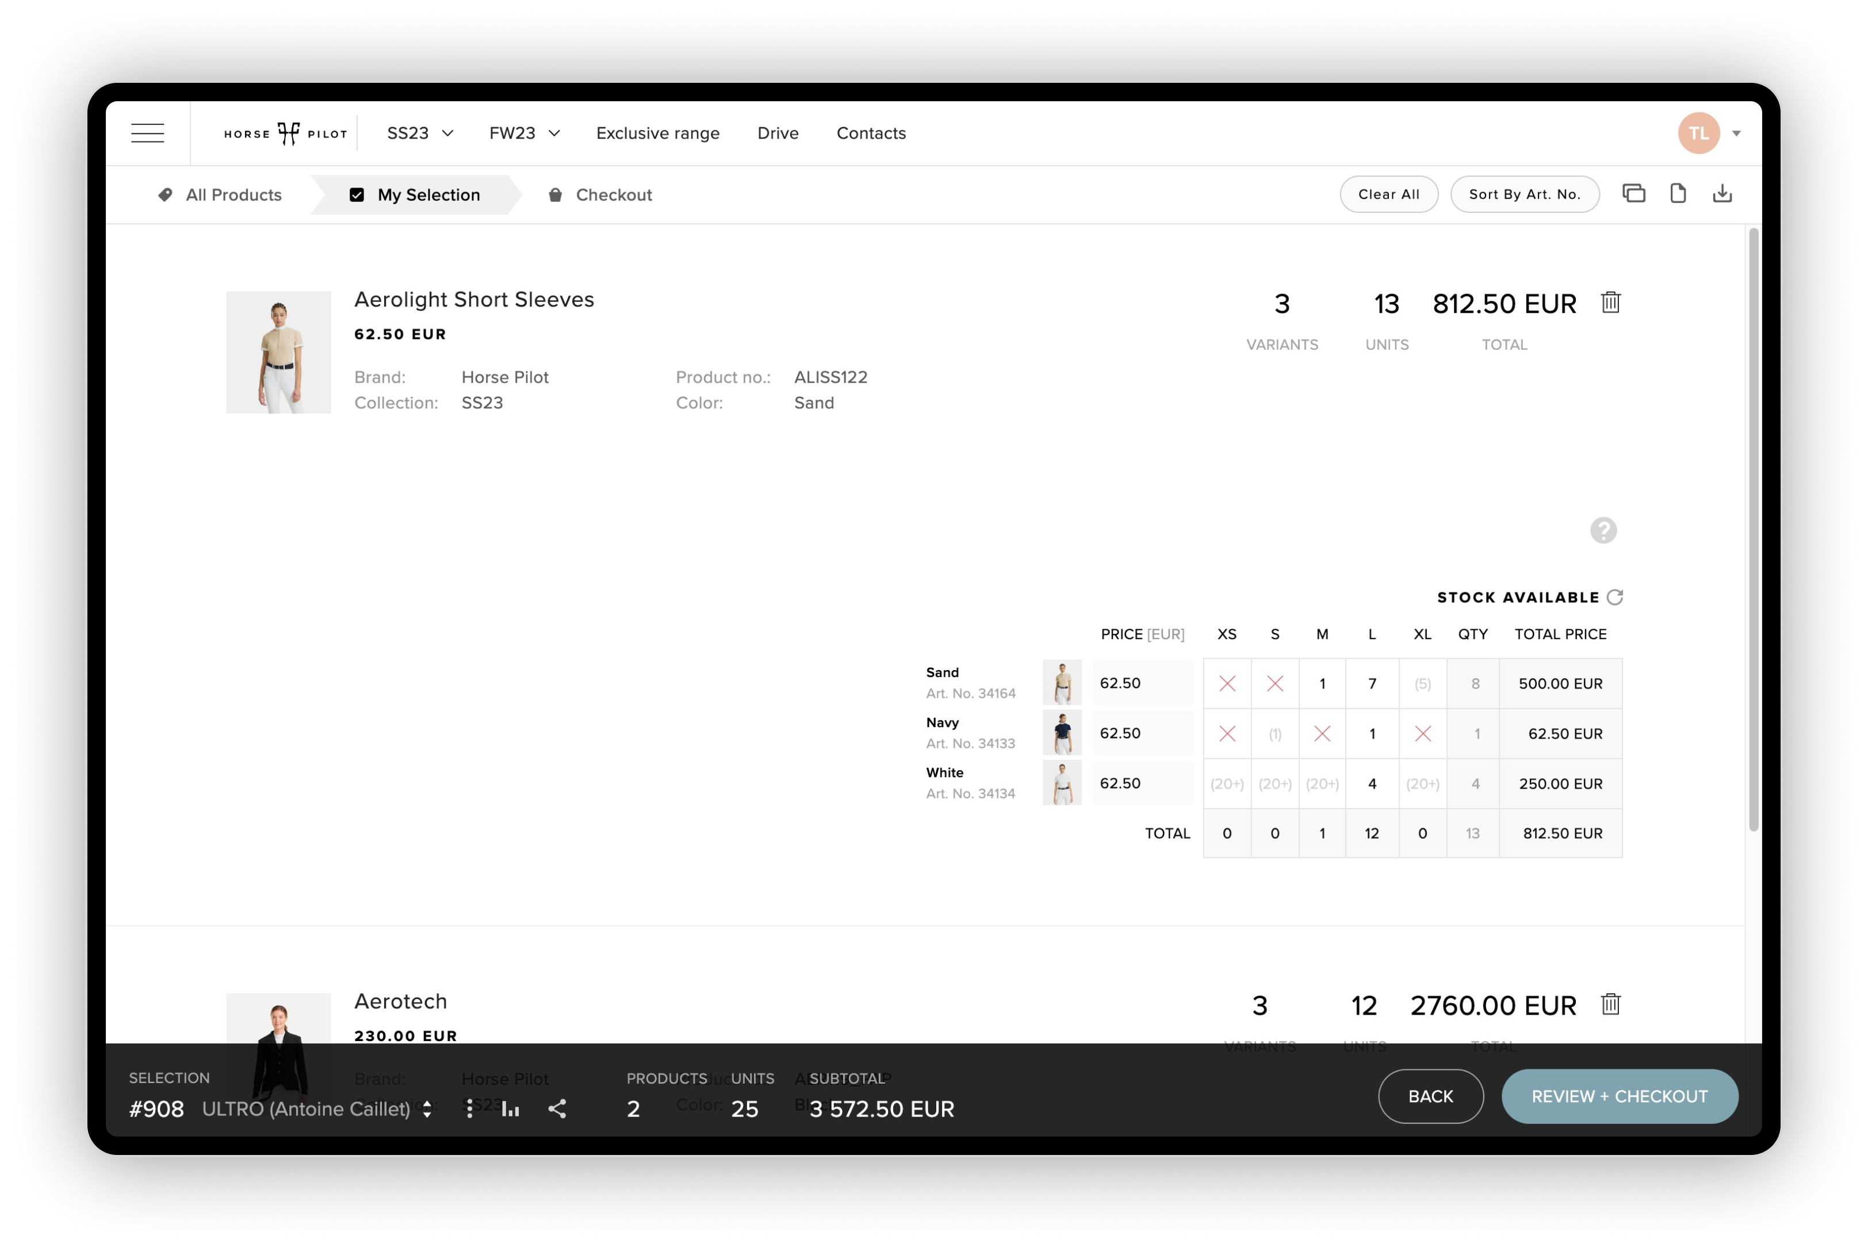Click the My Selection checkbox icon
Screen dimensions: 1868x1247
(356, 195)
